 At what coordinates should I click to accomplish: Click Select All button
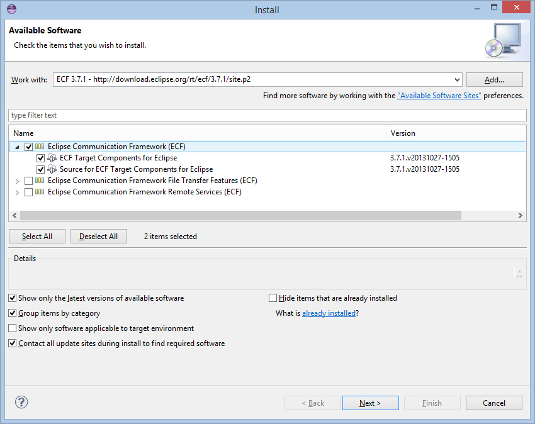(37, 237)
